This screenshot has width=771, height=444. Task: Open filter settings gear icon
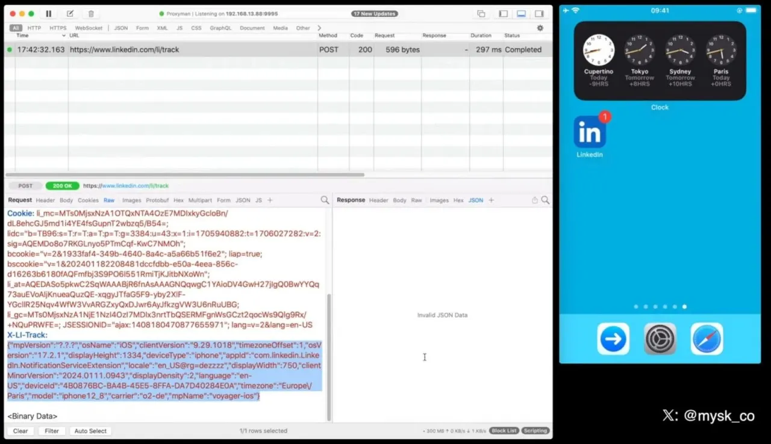(x=540, y=28)
